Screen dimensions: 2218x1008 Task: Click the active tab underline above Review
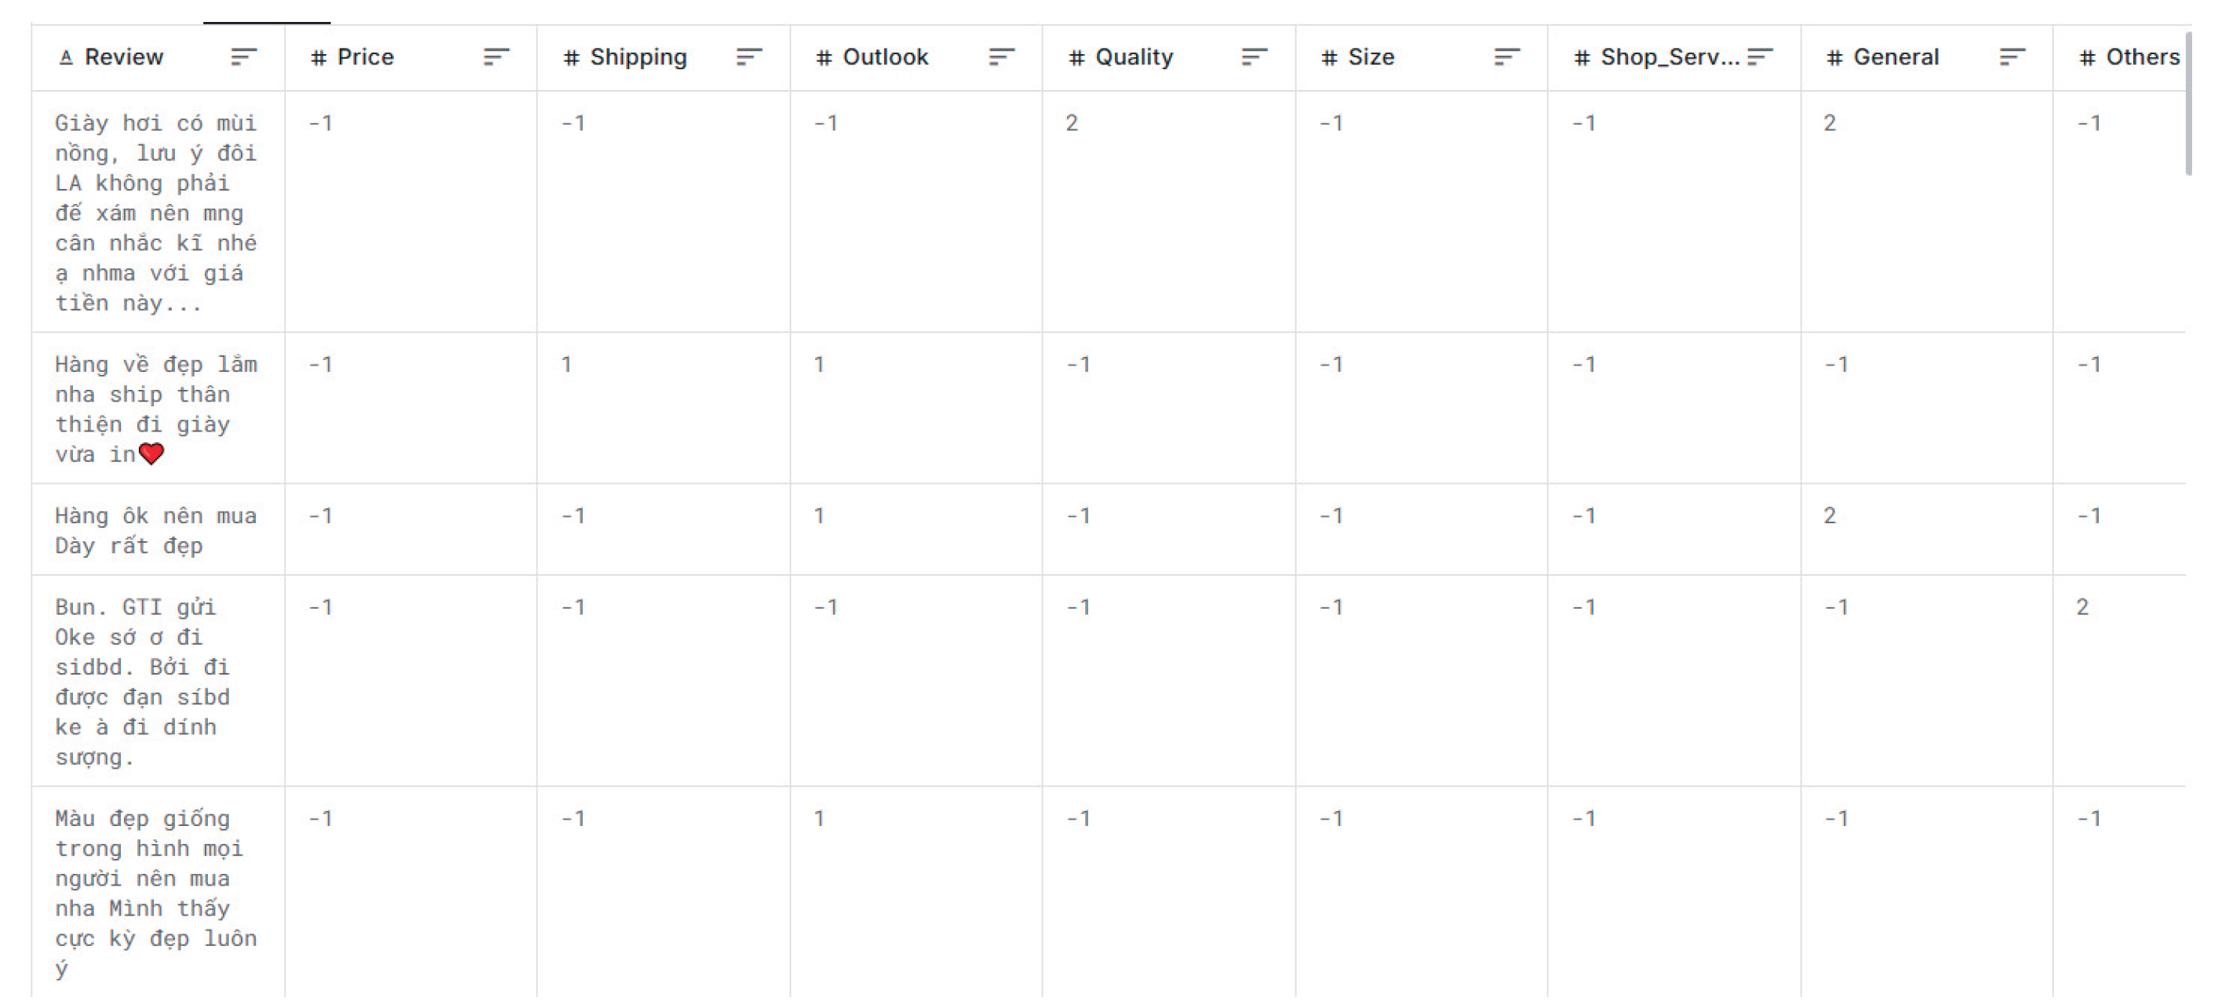click(266, 21)
